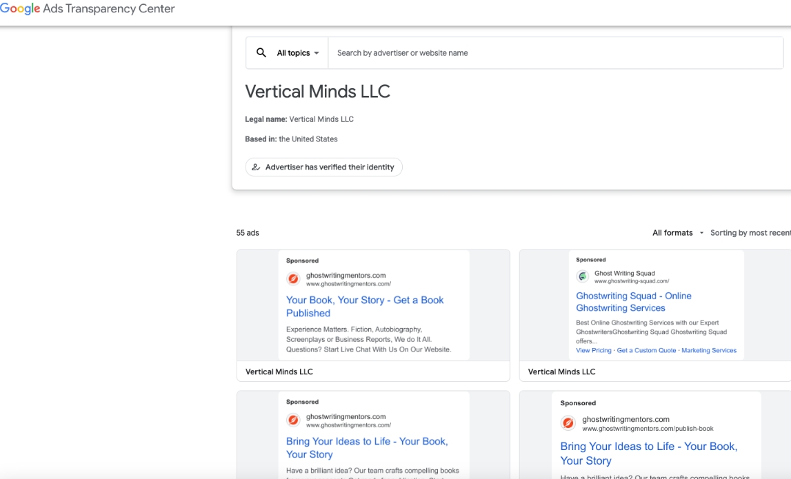Open Ghostwriting Squad - Online Ghostwriting Services link
Screen dimensions: 791x479
634,302
